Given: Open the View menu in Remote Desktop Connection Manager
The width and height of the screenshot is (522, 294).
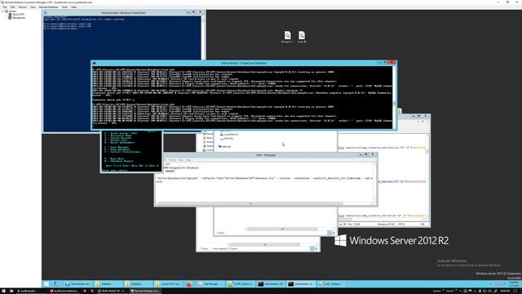Looking at the screenshot, I should coord(33,7).
